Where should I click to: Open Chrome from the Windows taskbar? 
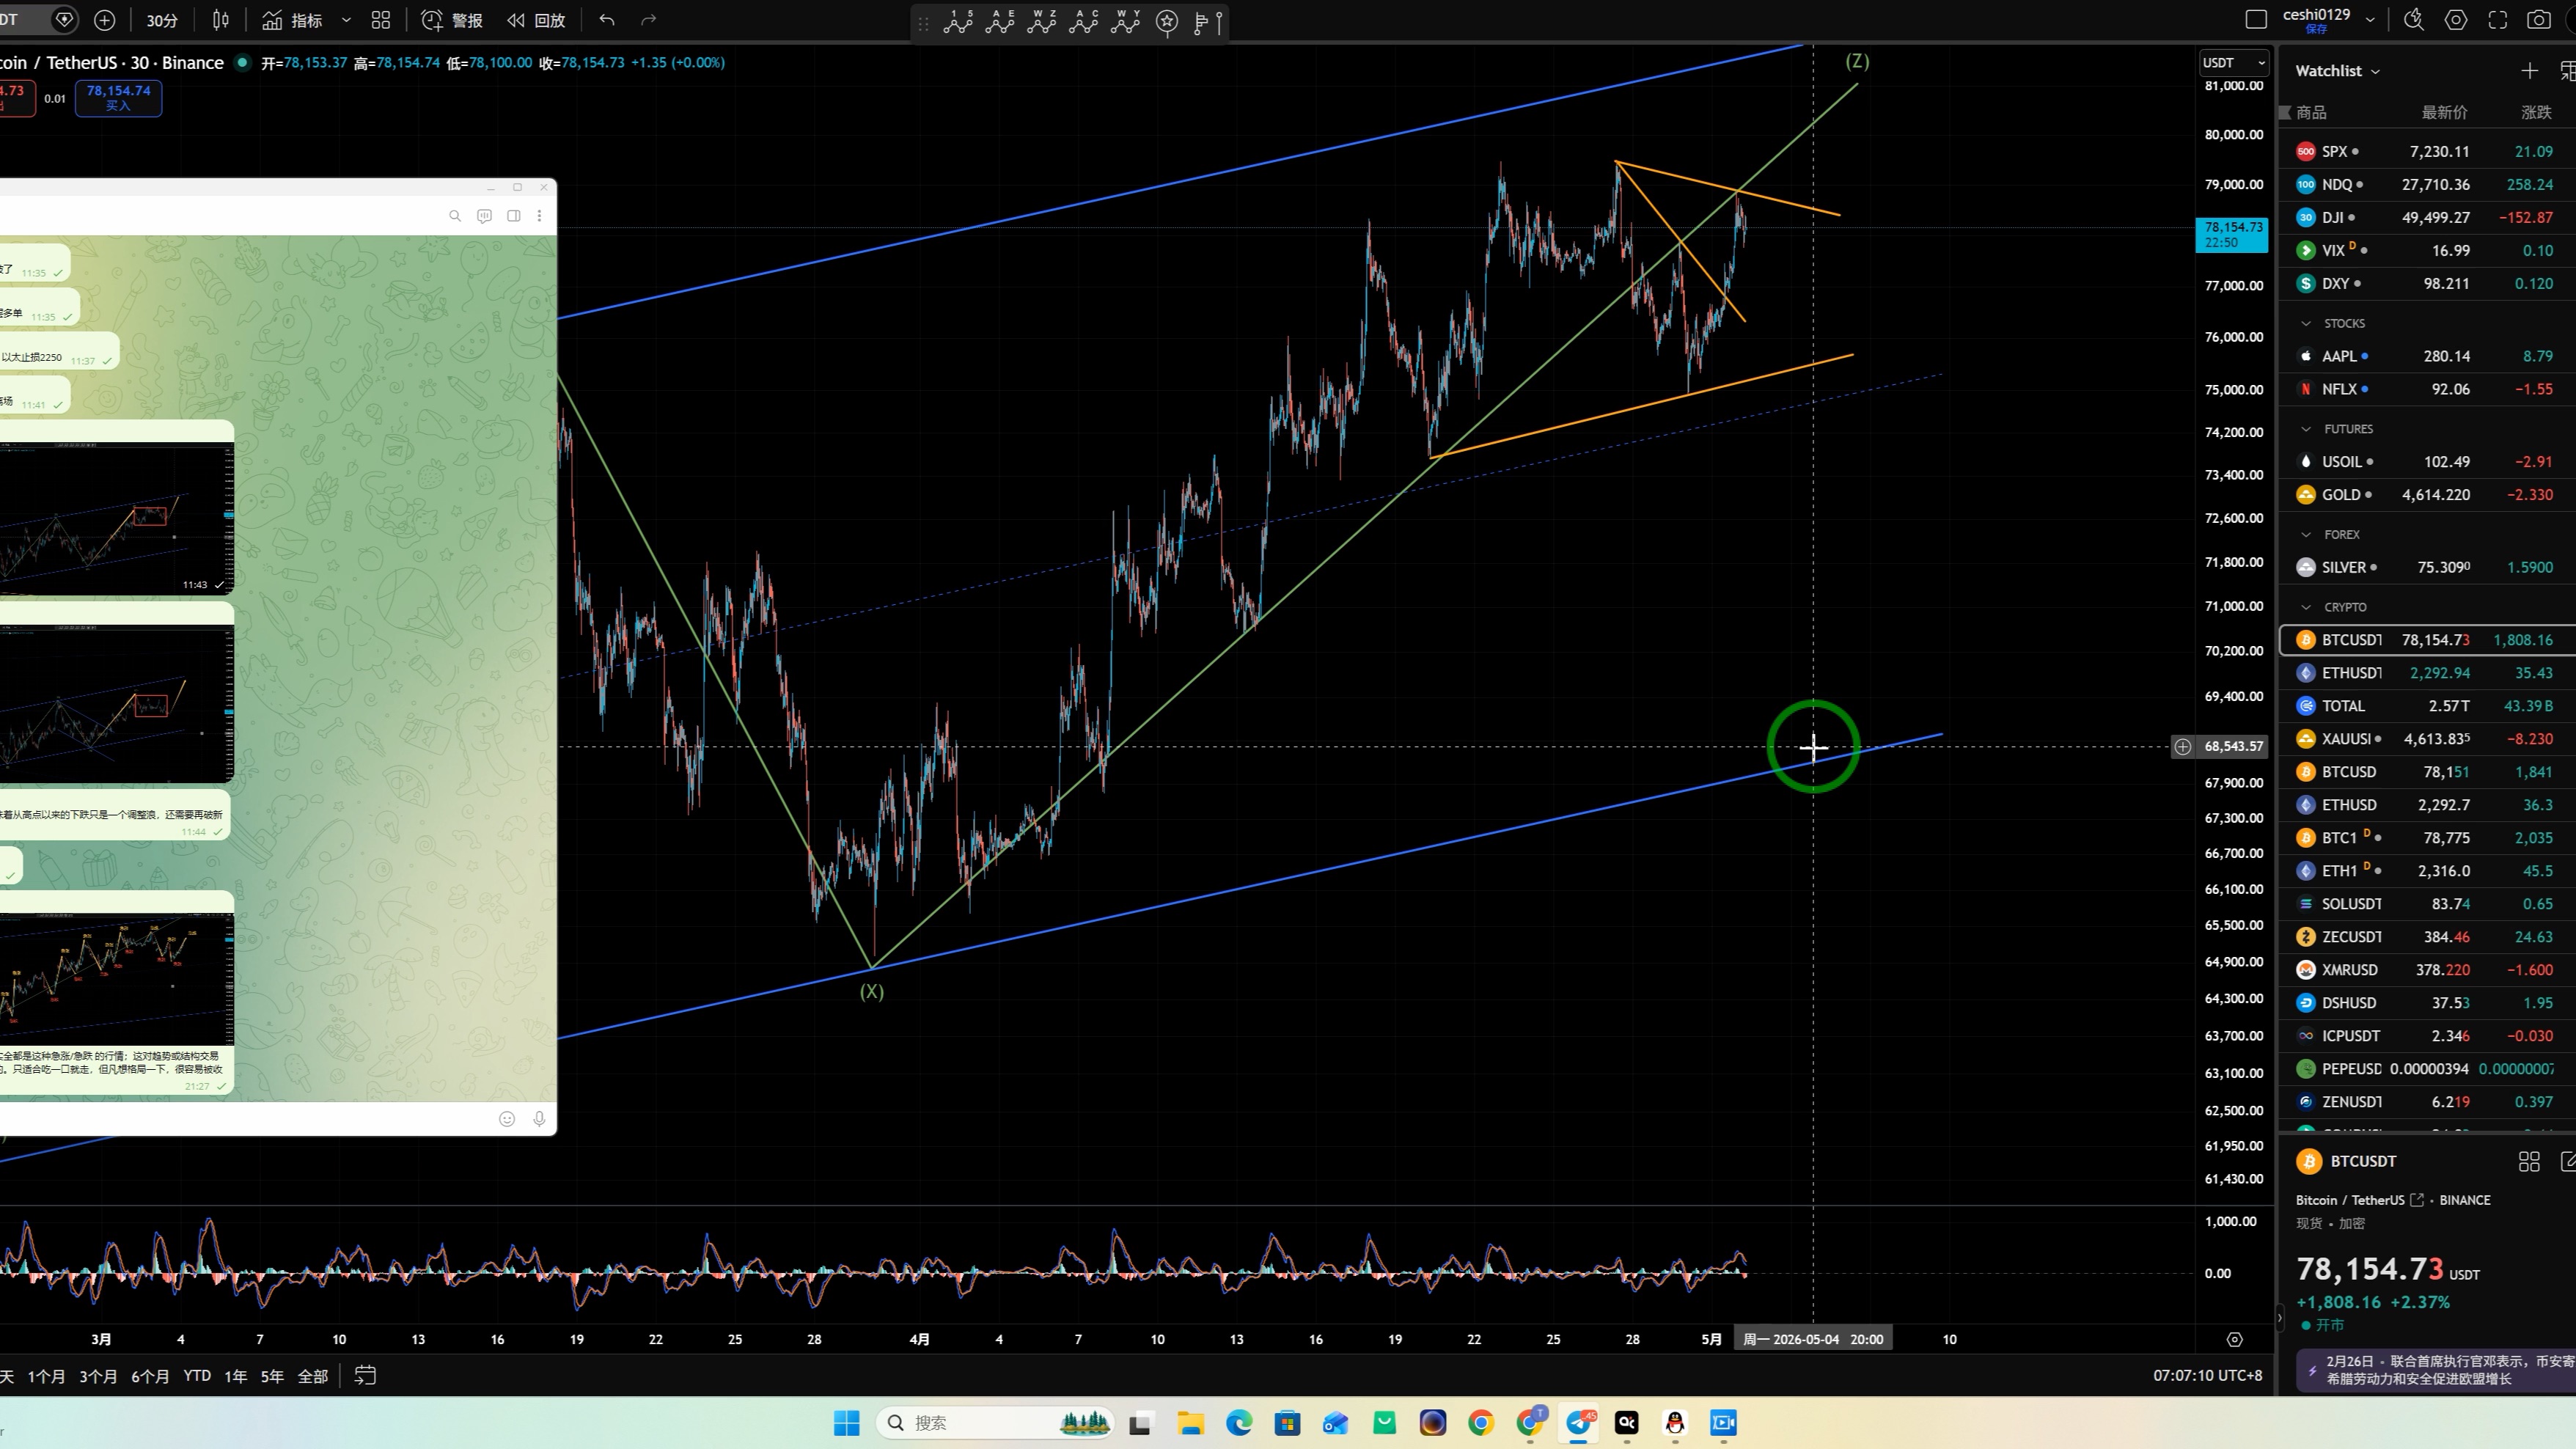tap(1481, 1422)
